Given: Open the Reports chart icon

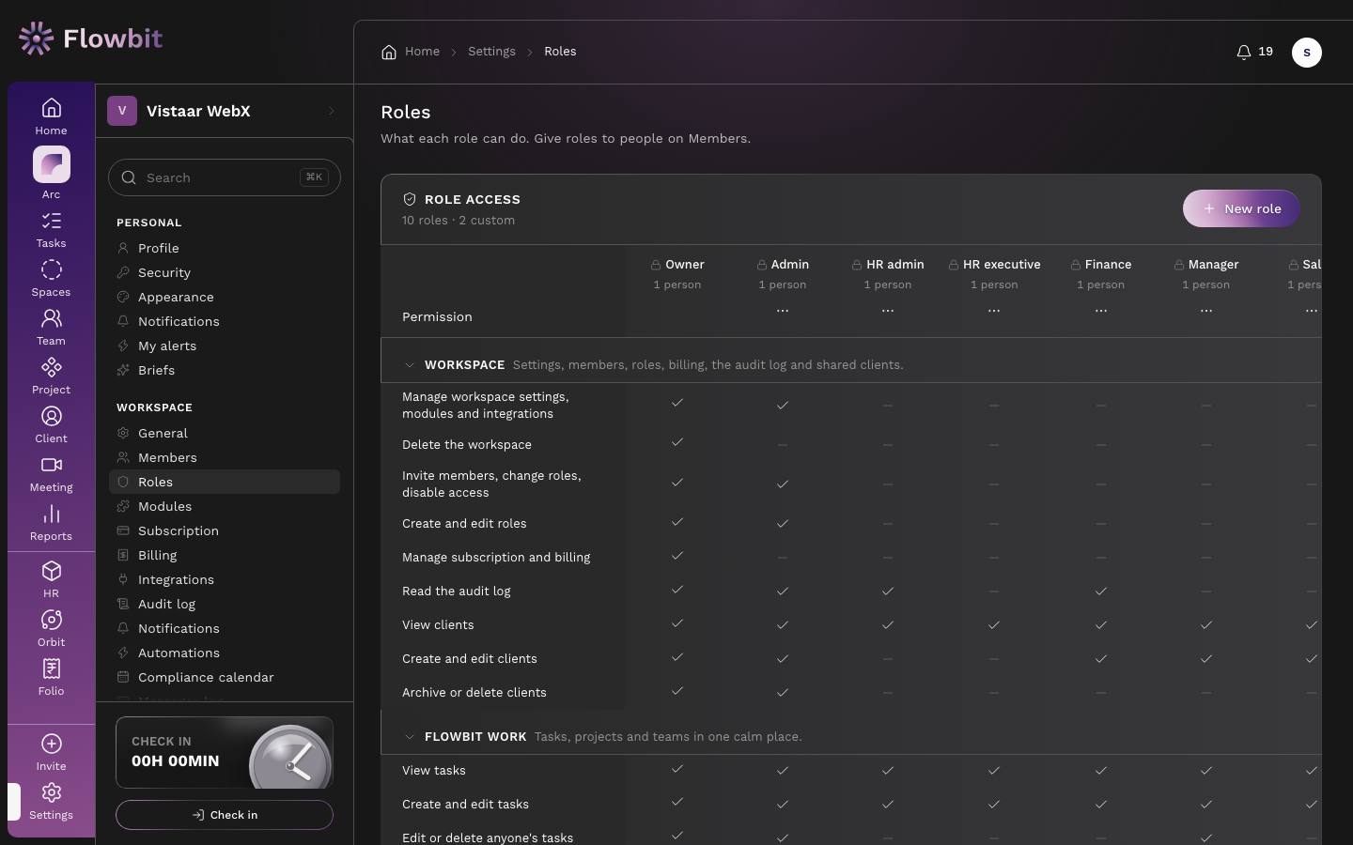Looking at the screenshot, I should point(52,515).
